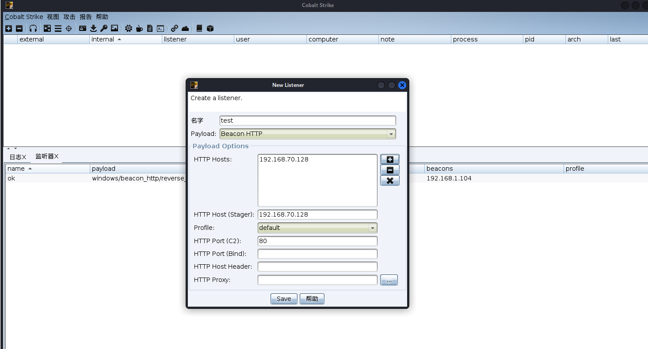Click the ... button next to HTTP Proxy
The width and height of the screenshot is (648, 349).
pyautogui.click(x=389, y=280)
